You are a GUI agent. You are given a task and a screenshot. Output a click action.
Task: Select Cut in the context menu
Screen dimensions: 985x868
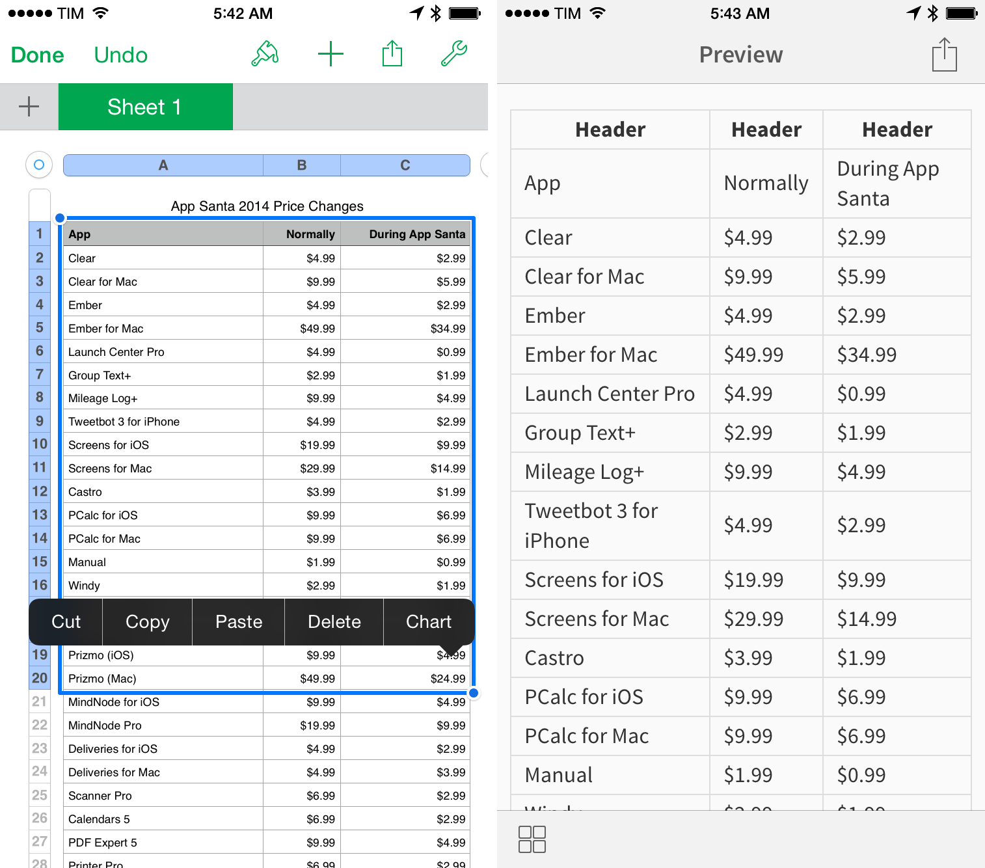[x=65, y=621]
